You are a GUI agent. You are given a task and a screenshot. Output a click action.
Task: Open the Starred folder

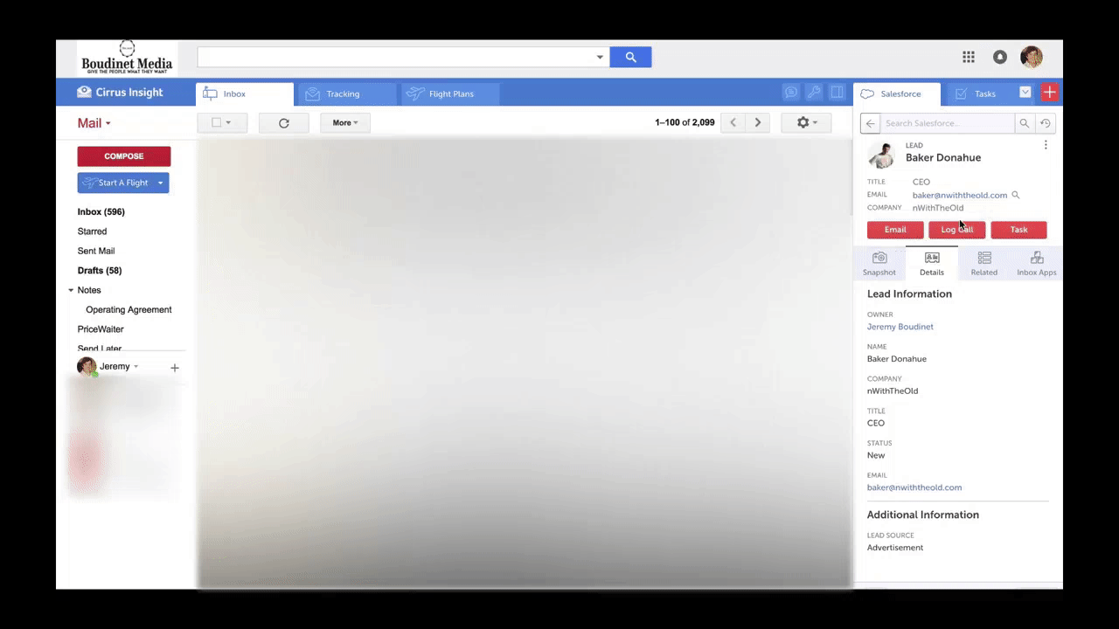(92, 232)
